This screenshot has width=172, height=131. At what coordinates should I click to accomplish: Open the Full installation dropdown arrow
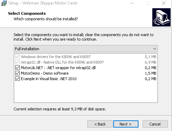pos(155,49)
